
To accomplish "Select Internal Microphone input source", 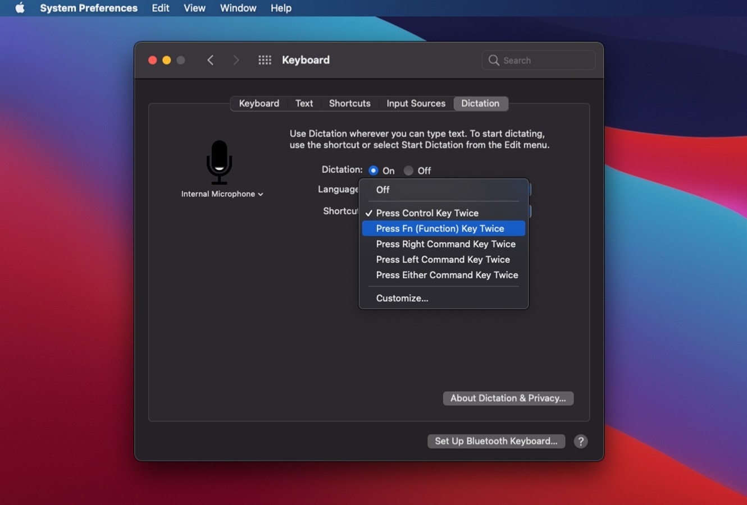I will (218, 194).
